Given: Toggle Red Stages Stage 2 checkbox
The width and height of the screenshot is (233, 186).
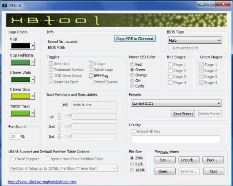Looking at the screenshot, I should click(170, 71).
